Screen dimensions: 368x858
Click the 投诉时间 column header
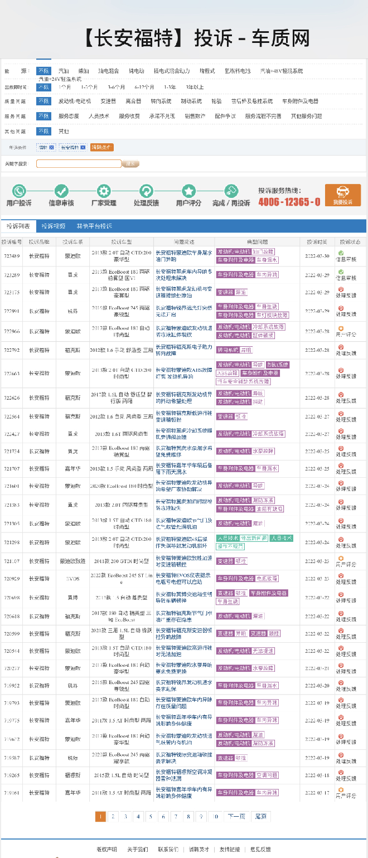tap(317, 242)
